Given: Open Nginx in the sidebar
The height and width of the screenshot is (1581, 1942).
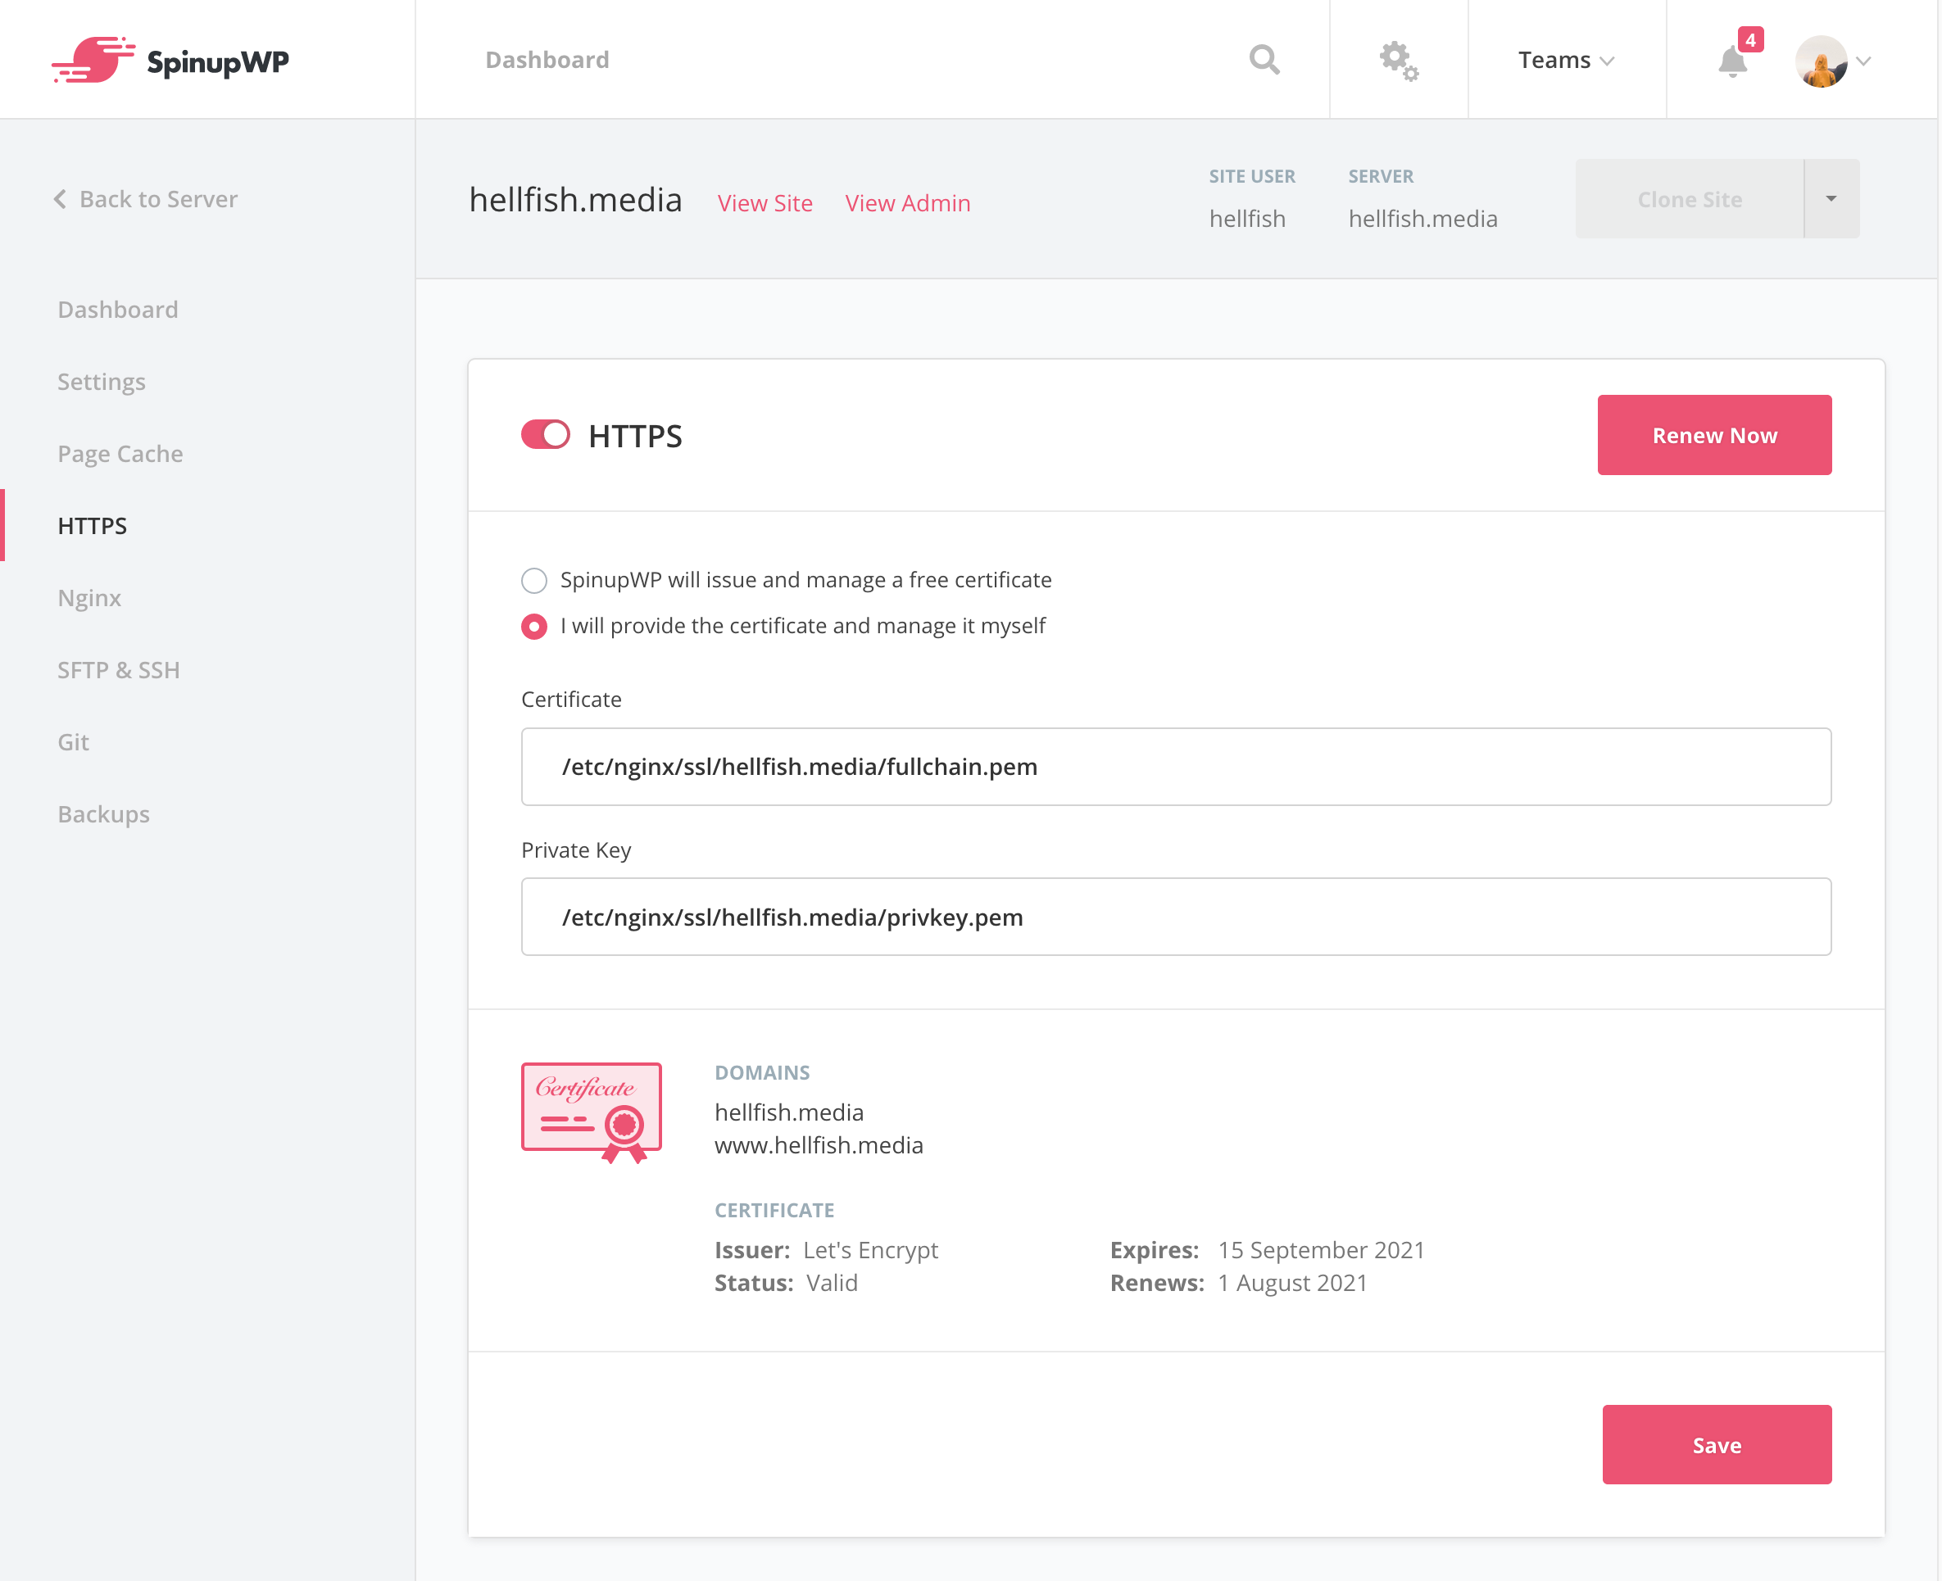Looking at the screenshot, I should click(89, 597).
